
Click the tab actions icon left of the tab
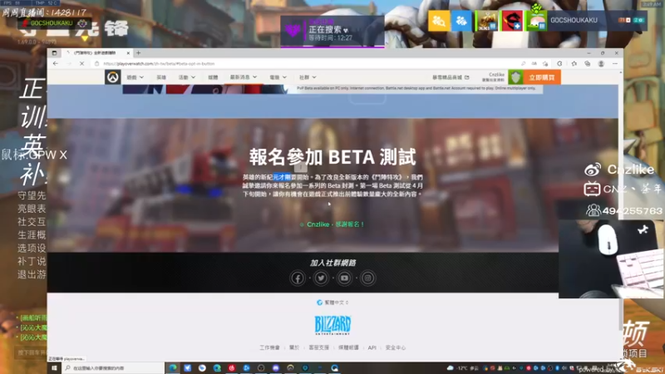54,53
